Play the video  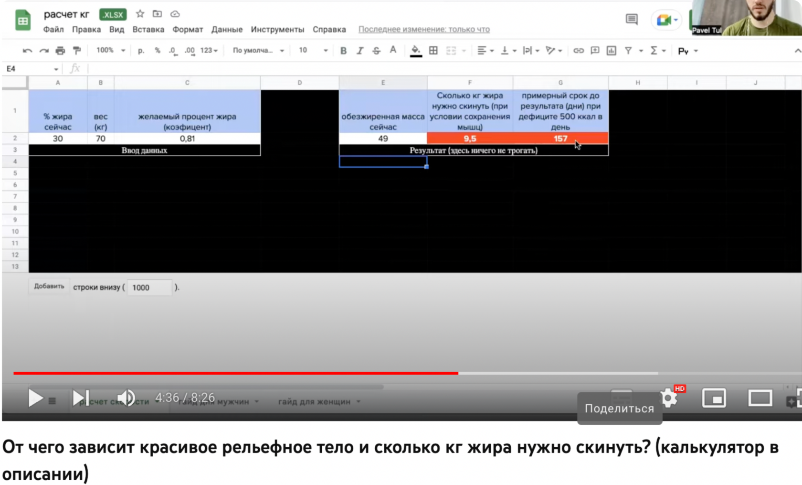click(35, 398)
